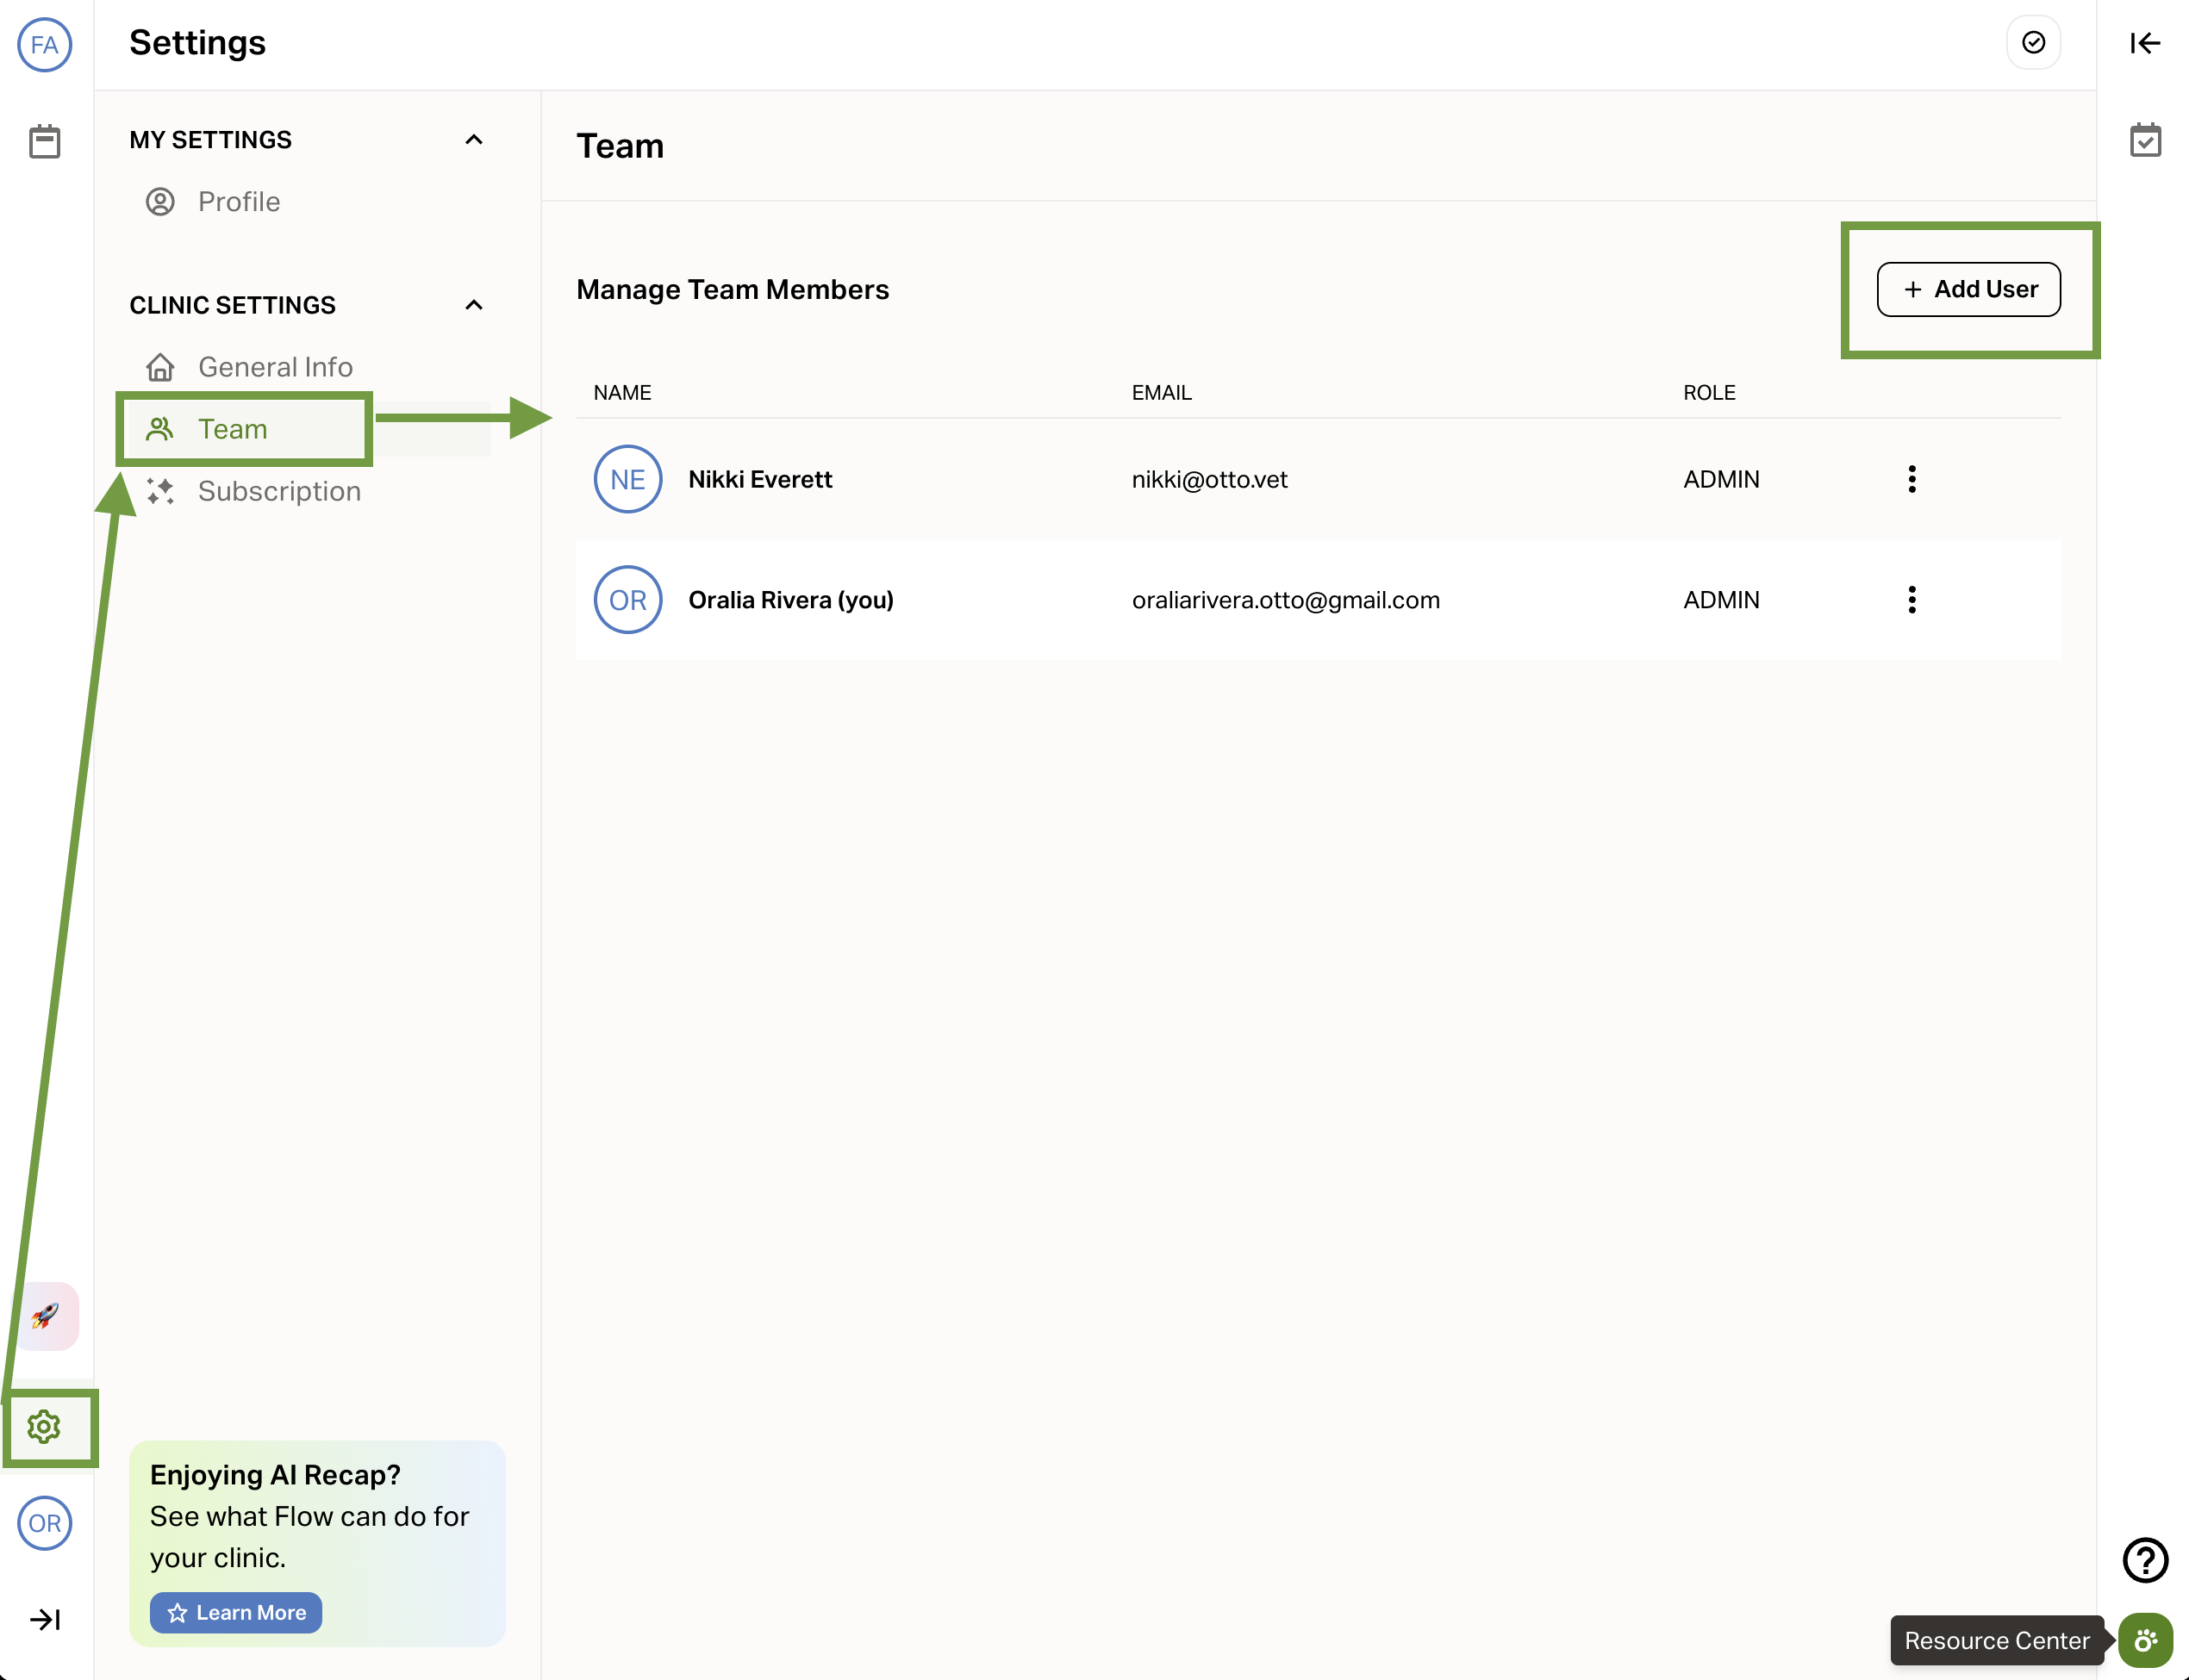
Task: Go to General Info settings
Action: 274,367
